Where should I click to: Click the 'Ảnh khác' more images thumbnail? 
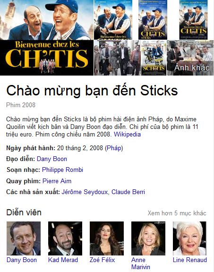pyautogui.click(x=190, y=58)
